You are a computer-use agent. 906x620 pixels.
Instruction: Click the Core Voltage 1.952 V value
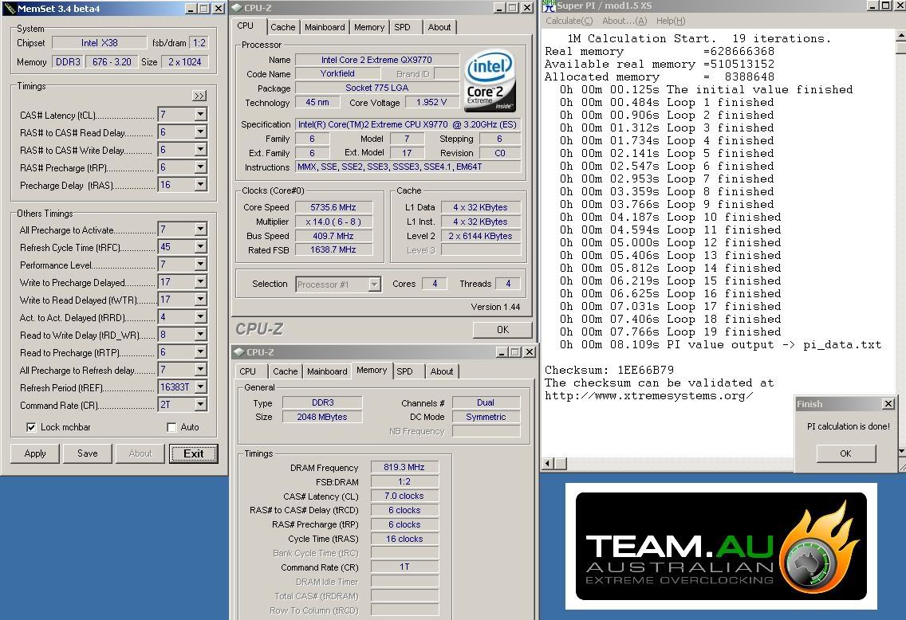coord(431,102)
